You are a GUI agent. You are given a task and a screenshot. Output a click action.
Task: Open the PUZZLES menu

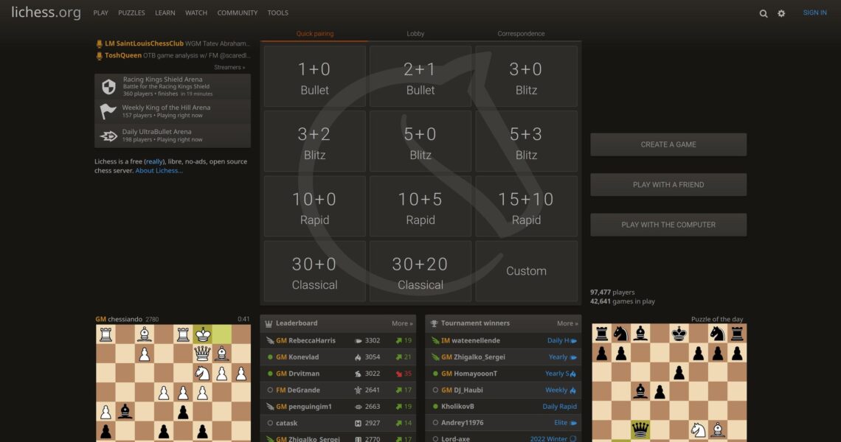tap(131, 13)
